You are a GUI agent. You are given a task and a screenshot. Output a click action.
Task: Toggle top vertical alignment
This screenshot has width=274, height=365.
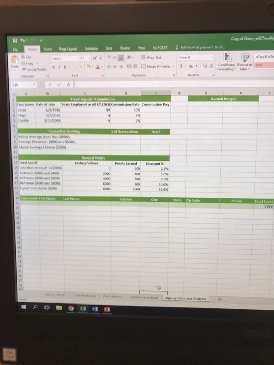pos(109,57)
